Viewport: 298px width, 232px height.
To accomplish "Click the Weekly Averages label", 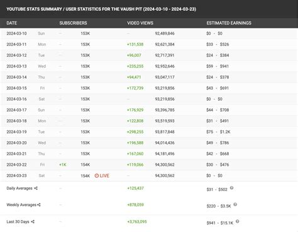I will pyautogui.click(x=21, y=205).
